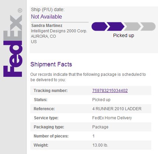Click the last gray progress segment
This screenshot has height=154, width=158.
[x=148, y=27]
